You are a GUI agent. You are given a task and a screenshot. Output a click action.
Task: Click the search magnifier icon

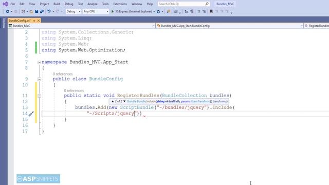[x=207, y=4]
